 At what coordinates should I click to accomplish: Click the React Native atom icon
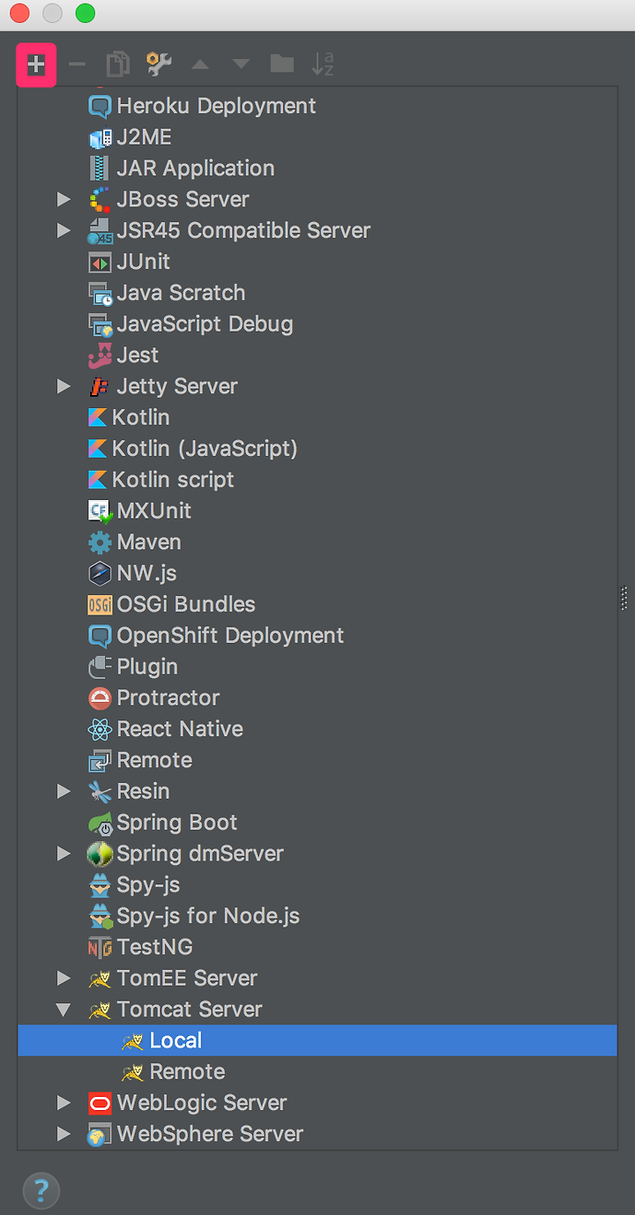[101, 729]
